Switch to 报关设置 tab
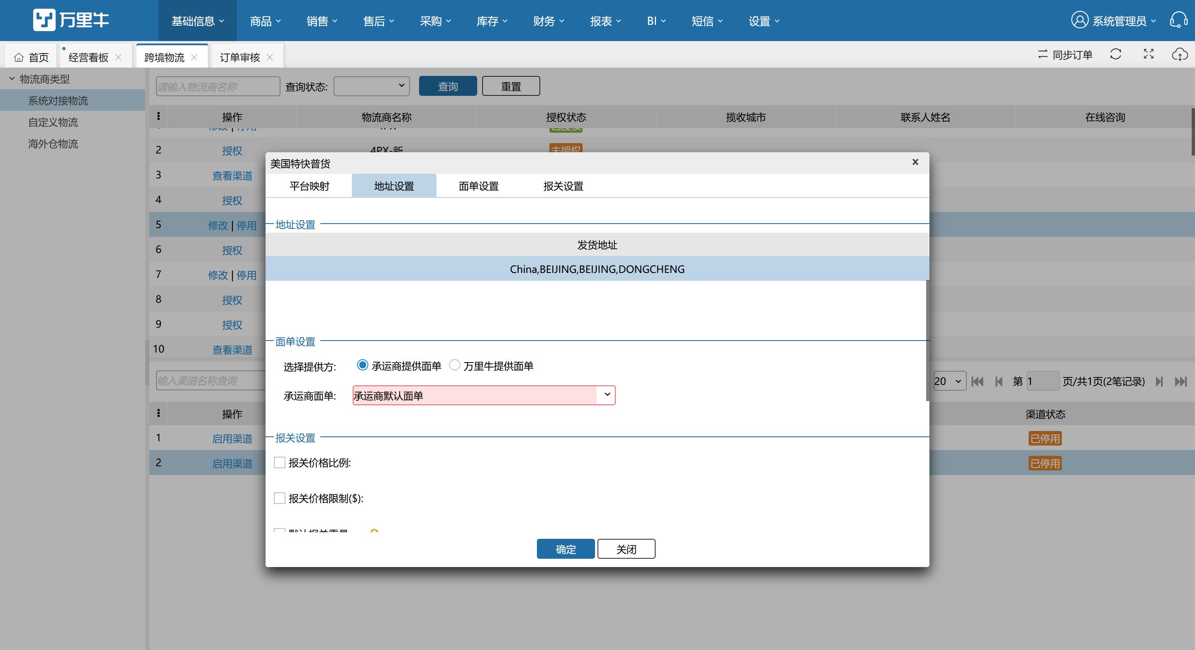 click(563, 185)
